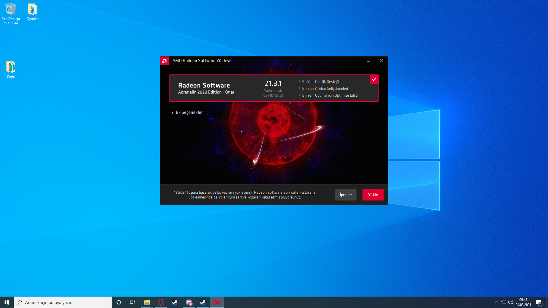Open Opera GX from the taskbar
The height and width of the screenshot is (308, 548).
click(161, 302)
